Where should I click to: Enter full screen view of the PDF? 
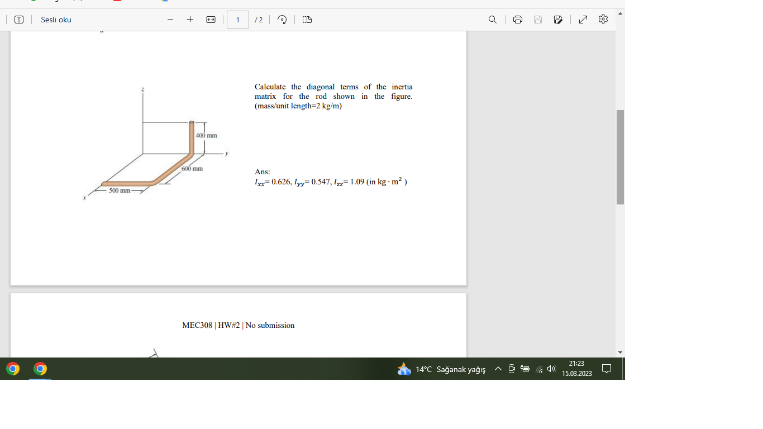point(583,19)
